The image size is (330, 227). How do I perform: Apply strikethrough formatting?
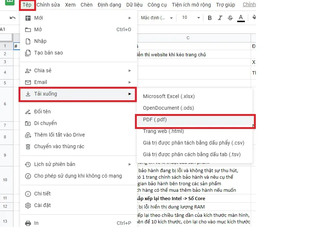tap(230, 17)
